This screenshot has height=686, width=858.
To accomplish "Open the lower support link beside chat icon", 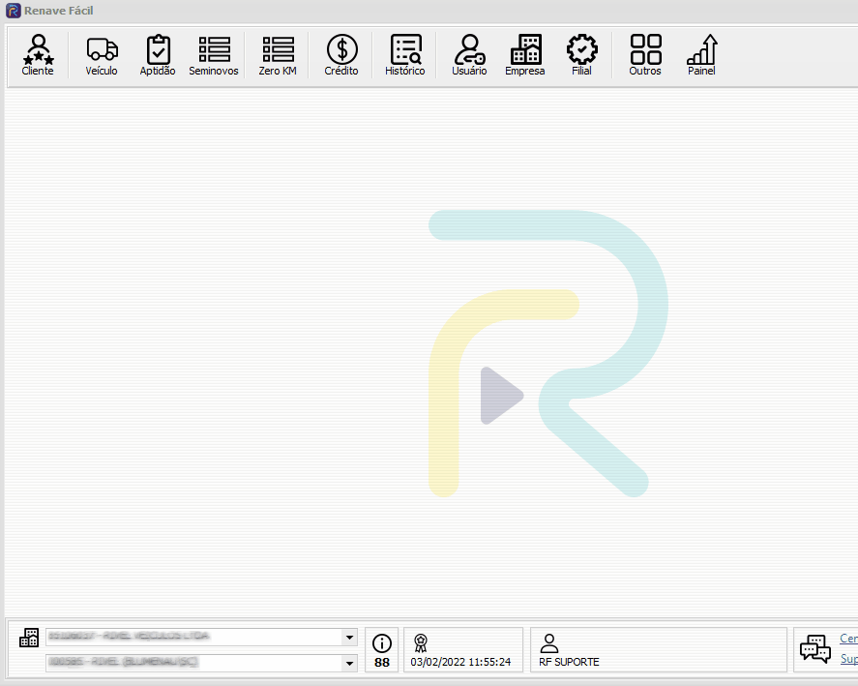I will (x=849, y=659).
